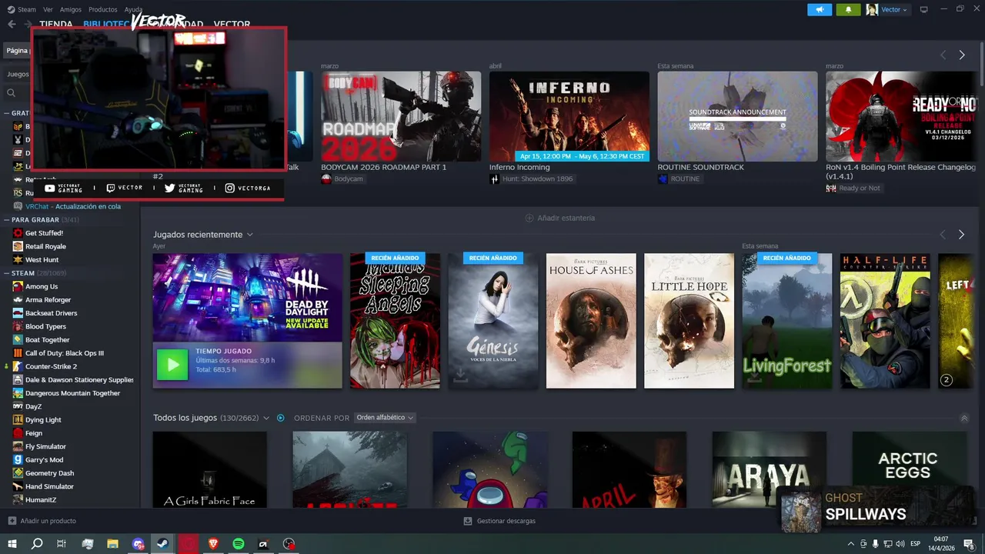985x554 pixels.
Task: Open the Amigos menu
Action: [x=71, y=9]
